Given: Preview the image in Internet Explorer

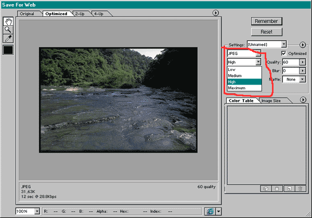Looking at the screenshot, I should tap(210, 211).
